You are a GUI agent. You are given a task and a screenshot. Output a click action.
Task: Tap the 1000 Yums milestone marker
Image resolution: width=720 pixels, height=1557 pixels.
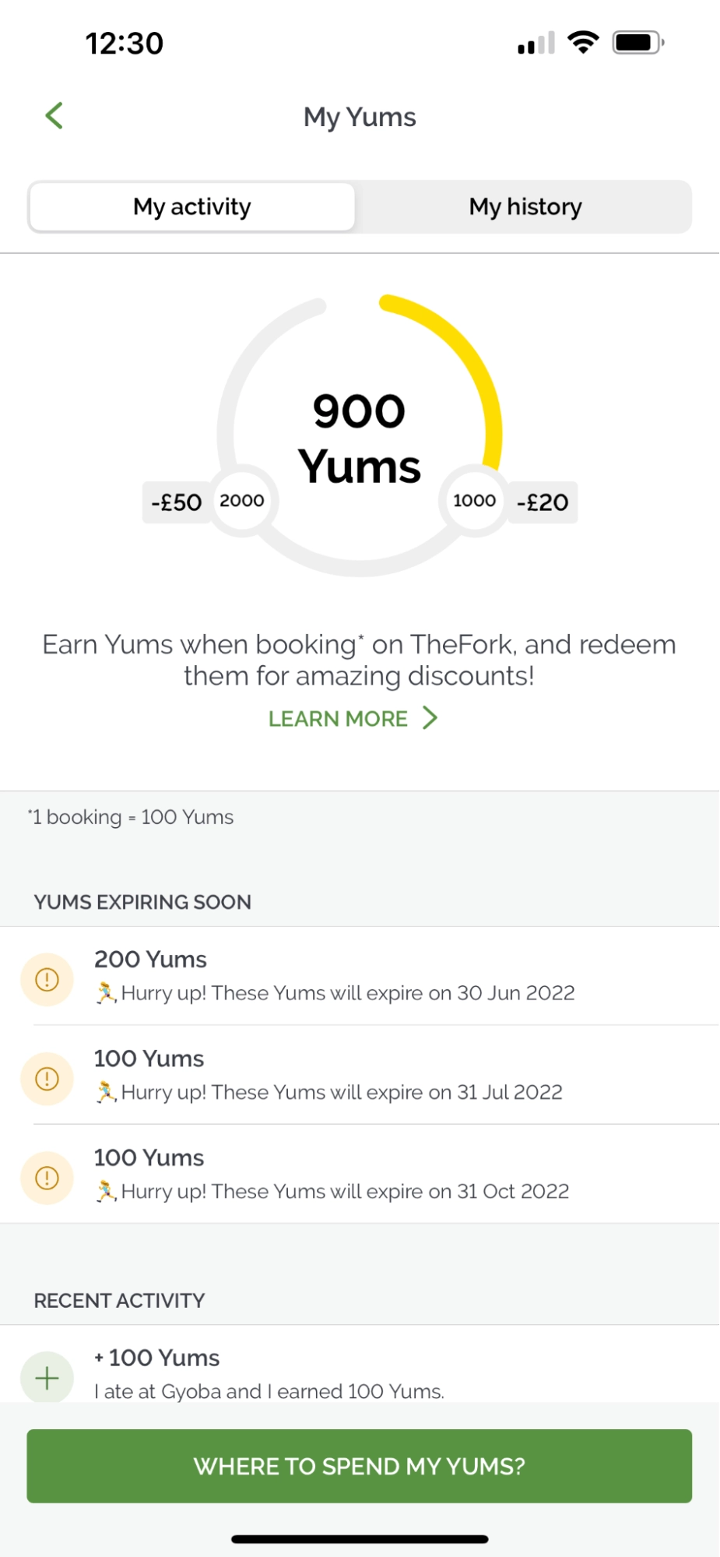pyautogui.click(x=474, y=501)
